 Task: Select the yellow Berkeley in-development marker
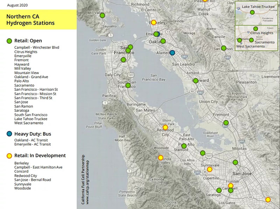(x=153, y=22)
